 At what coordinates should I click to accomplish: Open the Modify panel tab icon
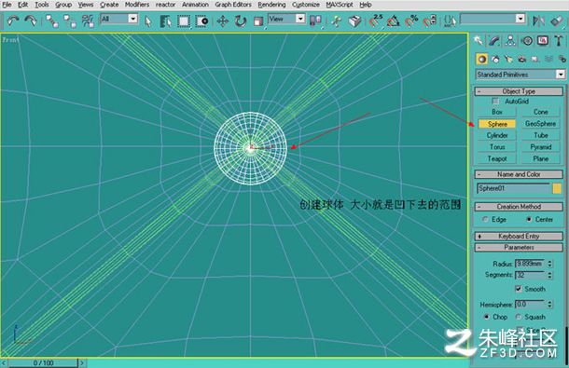point(494,41)
